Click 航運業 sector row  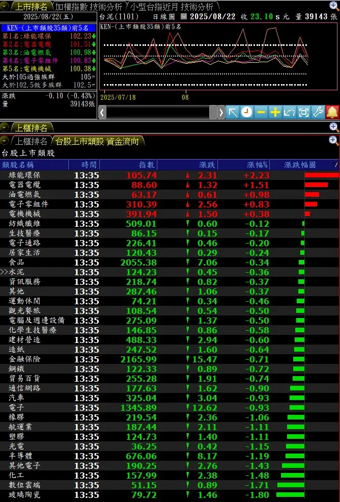pos(169,427)
